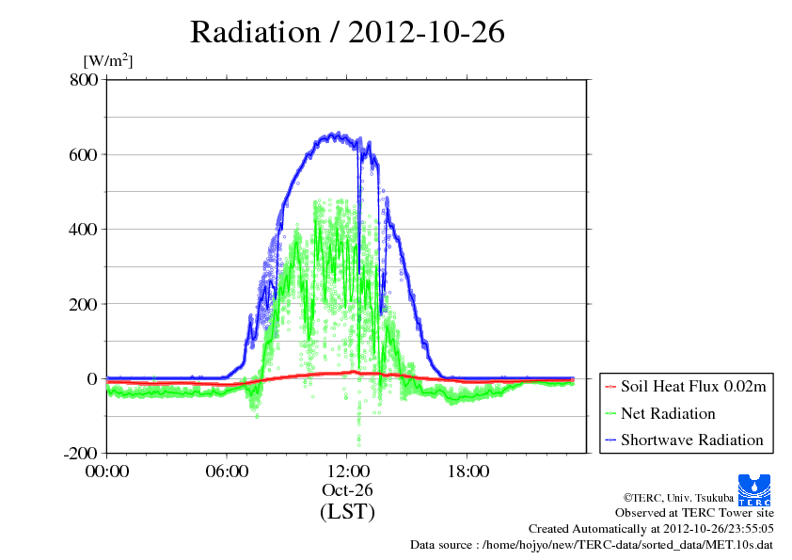Image resolution: width=792 pixels, height=560 pixels.
Task: Click the y-axis label "800"
Action: coord(84,79)
